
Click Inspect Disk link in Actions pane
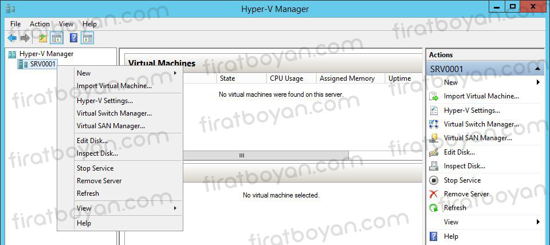465,166
